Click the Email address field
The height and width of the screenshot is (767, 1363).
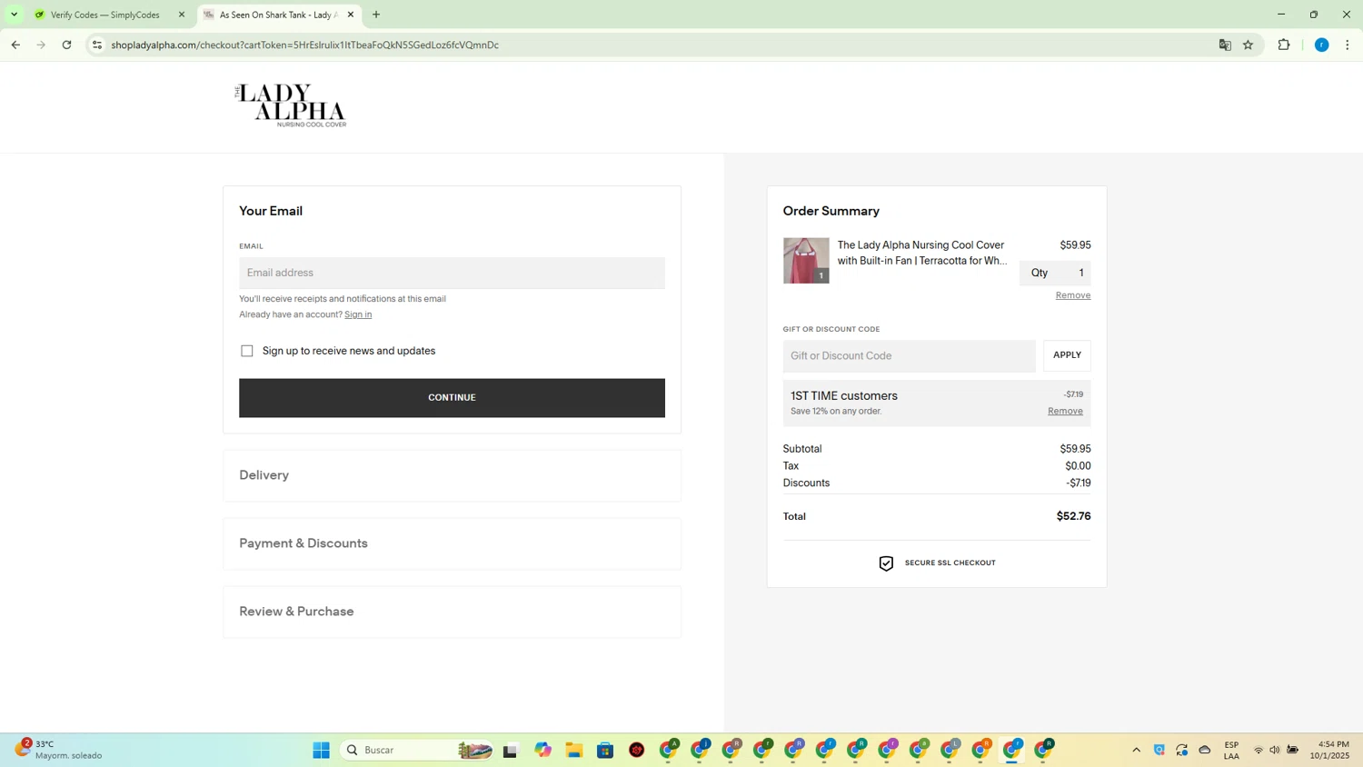point(452,273)
